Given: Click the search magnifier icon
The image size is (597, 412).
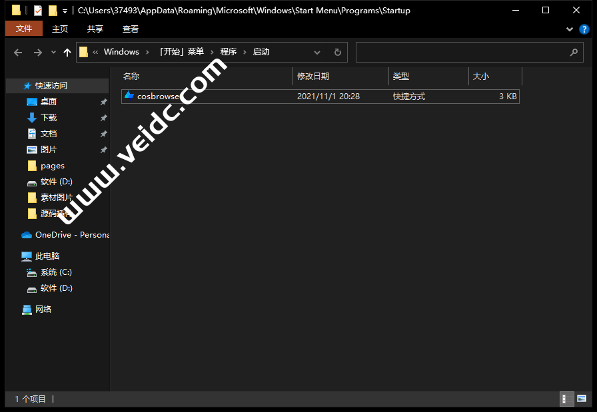Looking at the screenshot, I should click(x=574, y=52).
